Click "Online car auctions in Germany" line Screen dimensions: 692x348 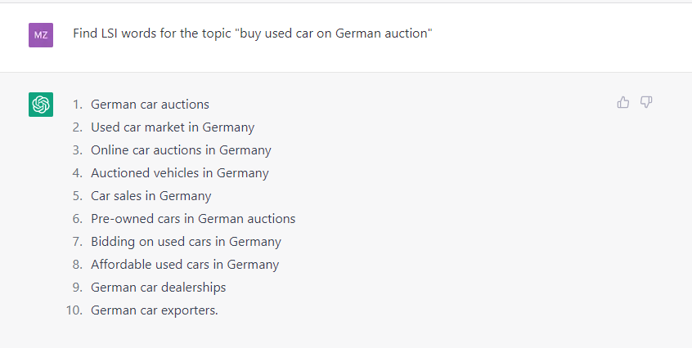(181, 150)
